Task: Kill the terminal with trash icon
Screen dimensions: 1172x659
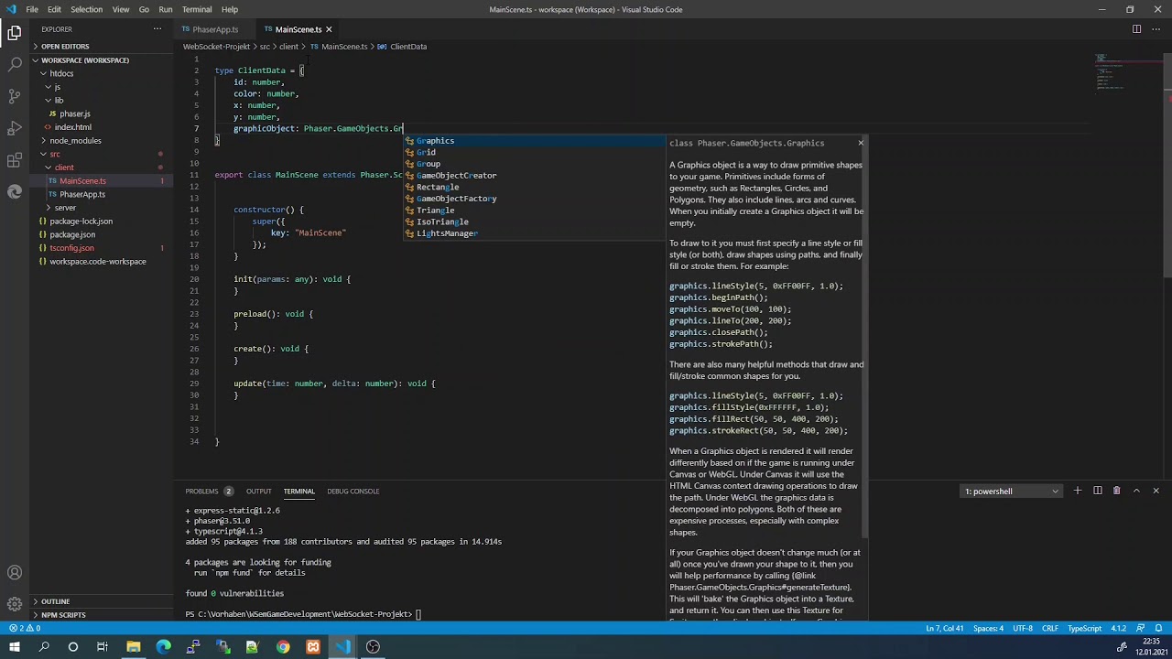Action: [1116, 492]
